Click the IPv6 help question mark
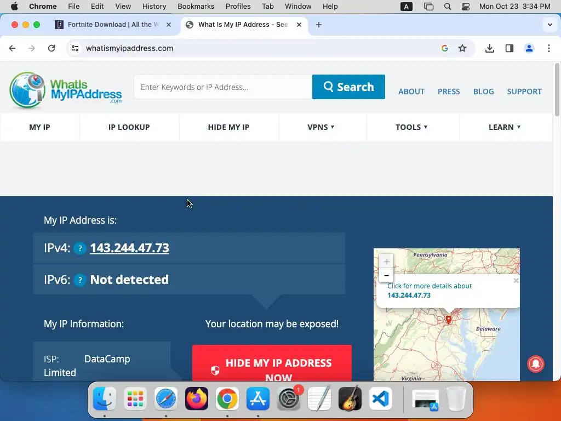Image resolution: width=561 pixels, height=421 pixels. (x=80, y=280)
